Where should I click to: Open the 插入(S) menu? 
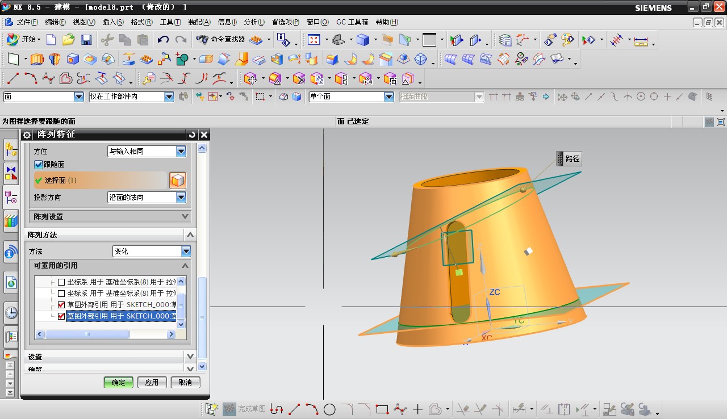112,22
